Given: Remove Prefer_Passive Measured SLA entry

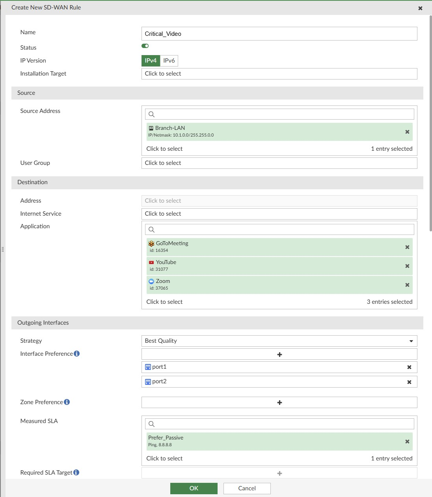Looking at the screenshot, I should [x=407, y=442].
